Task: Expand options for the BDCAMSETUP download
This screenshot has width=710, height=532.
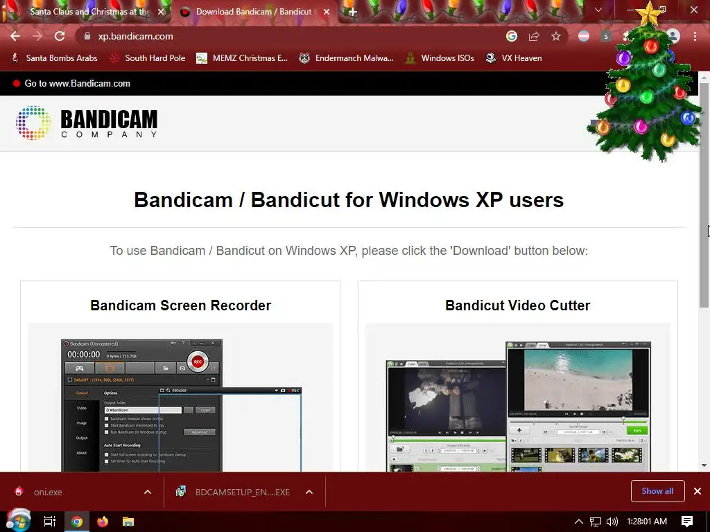Action: (x=309, y=492)
